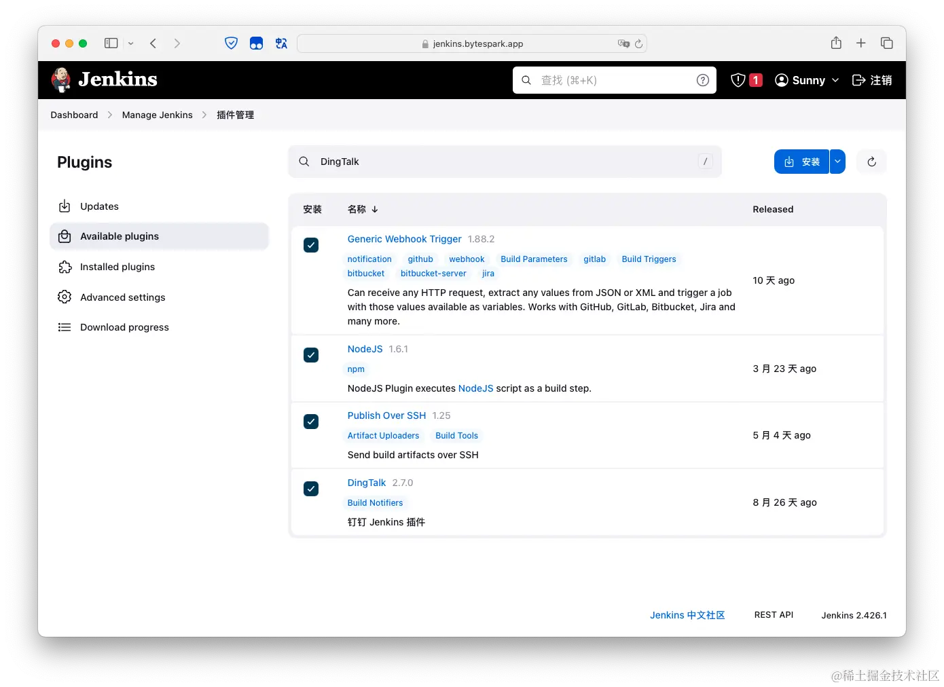Uncheck the NodeJS plugin checkbox
The image size is (944, 687).
(311, 355)
